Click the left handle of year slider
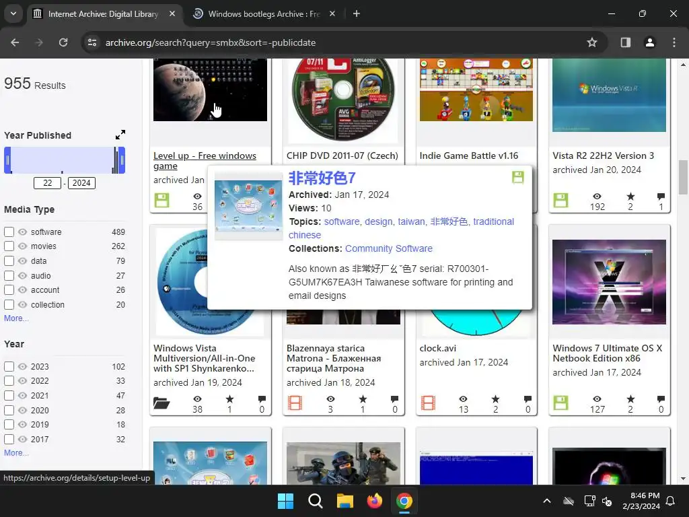 coord(7,160)
